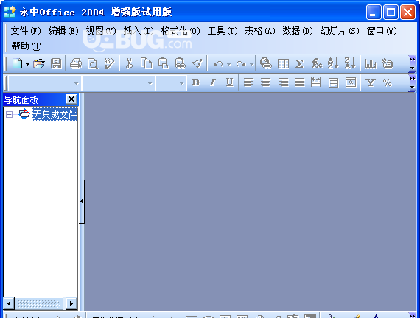Insert chart using bar chart icon
The width and height of the screenshot is (420, 318).
point(371,64)
